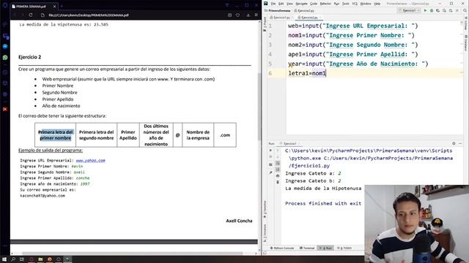This screenshot has height=263, width=469.
Task: Open Run panel settings gear
Action: tap(454, 143)
